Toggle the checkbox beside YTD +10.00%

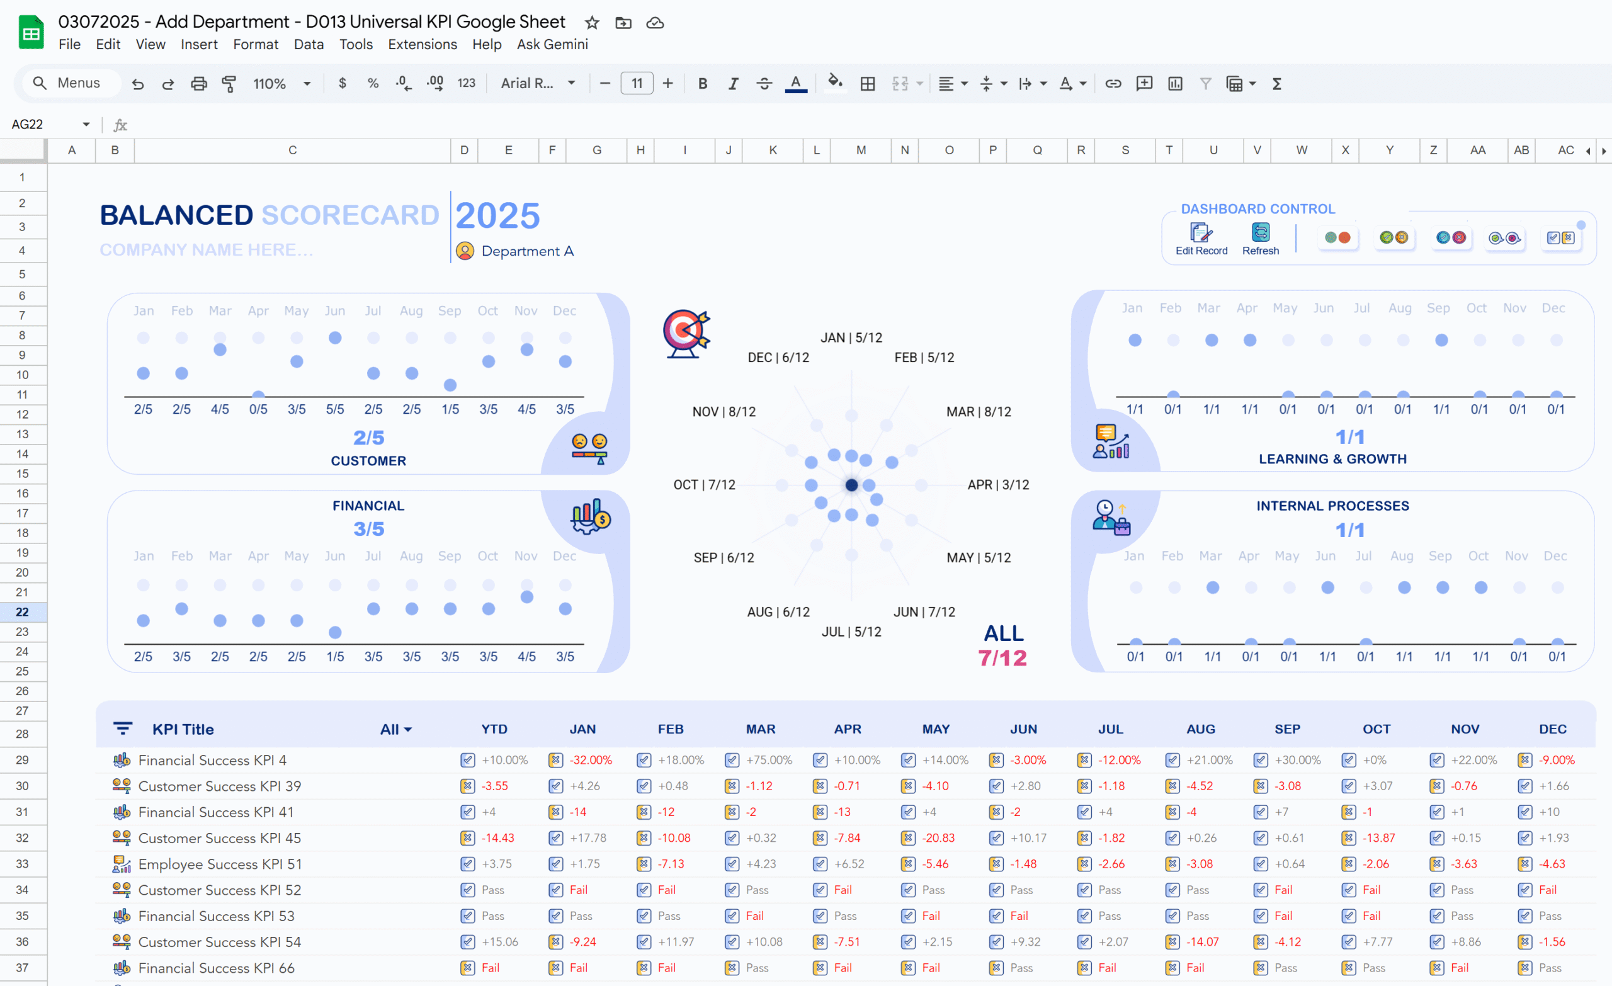click(467, 759)
